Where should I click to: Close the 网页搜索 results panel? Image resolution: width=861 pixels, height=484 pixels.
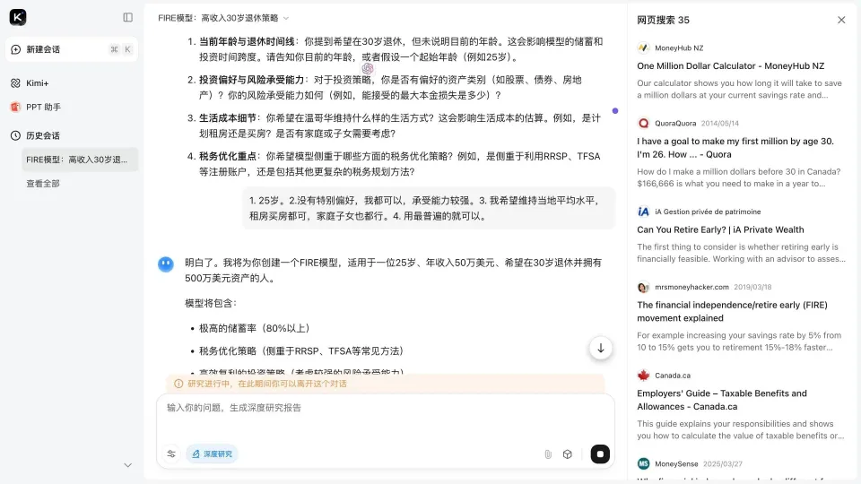pyautogui.click(x=840, y=20)
